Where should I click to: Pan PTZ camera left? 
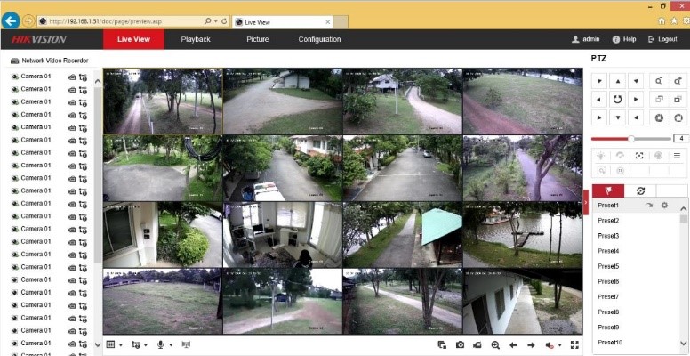click(599, 100)
